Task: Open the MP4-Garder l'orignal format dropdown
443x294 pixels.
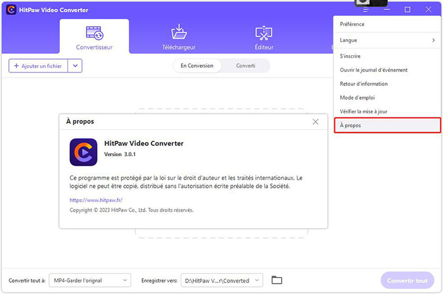Action: click(90, 280)
